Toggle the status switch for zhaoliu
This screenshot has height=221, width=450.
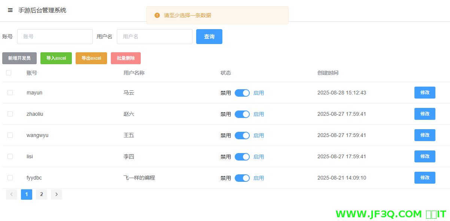coord(242,114)
